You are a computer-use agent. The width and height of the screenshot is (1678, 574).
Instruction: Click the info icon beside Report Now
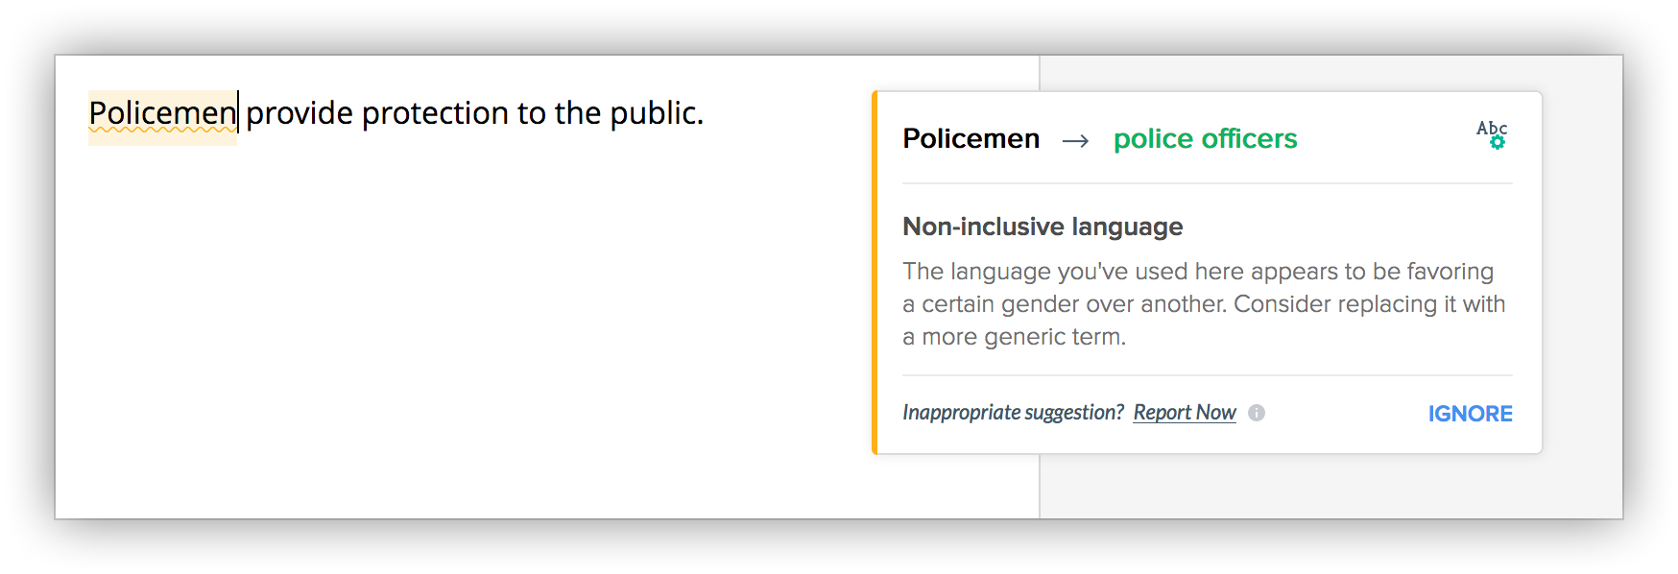(1257, 413)
